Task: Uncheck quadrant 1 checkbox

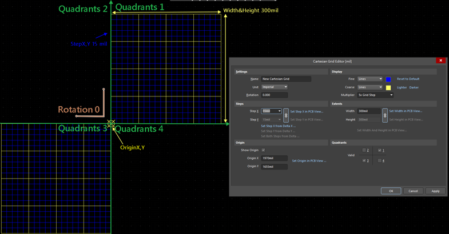Action: click(x=380, y=151)
